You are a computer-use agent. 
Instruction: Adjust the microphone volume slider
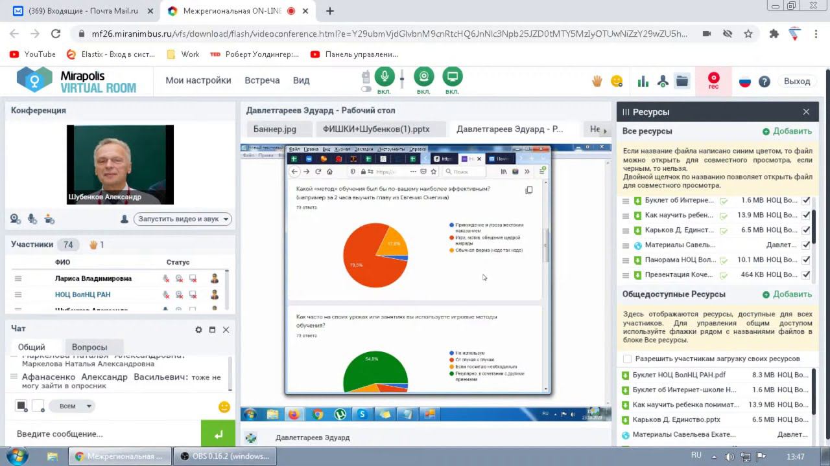[402, 79]
